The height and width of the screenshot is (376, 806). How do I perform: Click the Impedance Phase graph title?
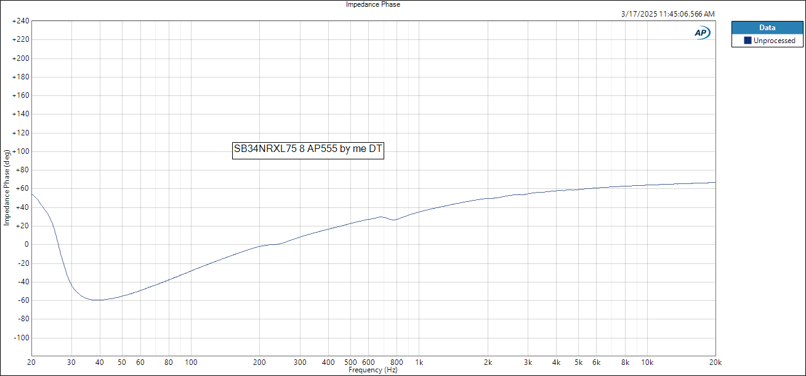[373, 4]
